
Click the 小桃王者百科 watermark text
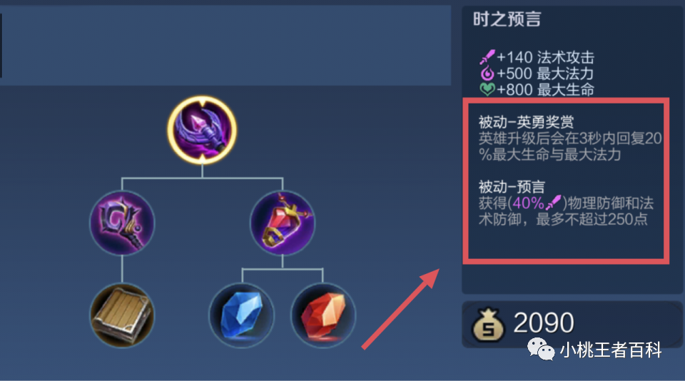pos(611,350)
